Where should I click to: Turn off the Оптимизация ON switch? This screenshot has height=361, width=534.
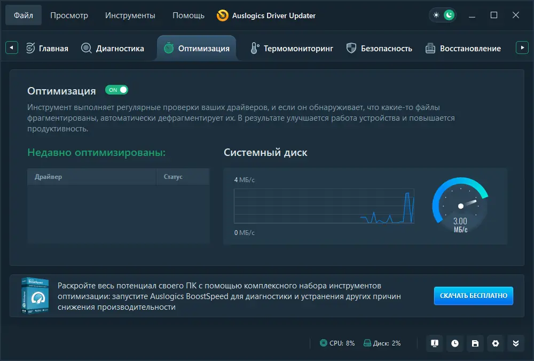tap(116, 90)
